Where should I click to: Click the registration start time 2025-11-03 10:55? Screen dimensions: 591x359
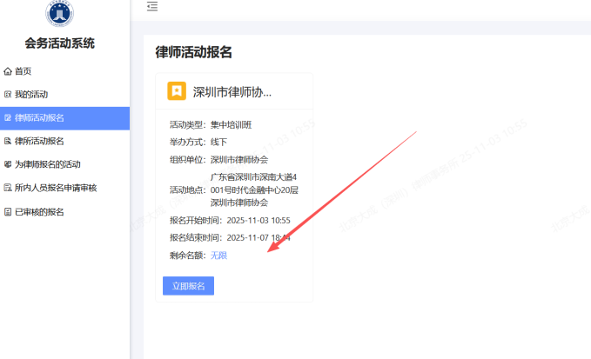[x=258, y=220]
